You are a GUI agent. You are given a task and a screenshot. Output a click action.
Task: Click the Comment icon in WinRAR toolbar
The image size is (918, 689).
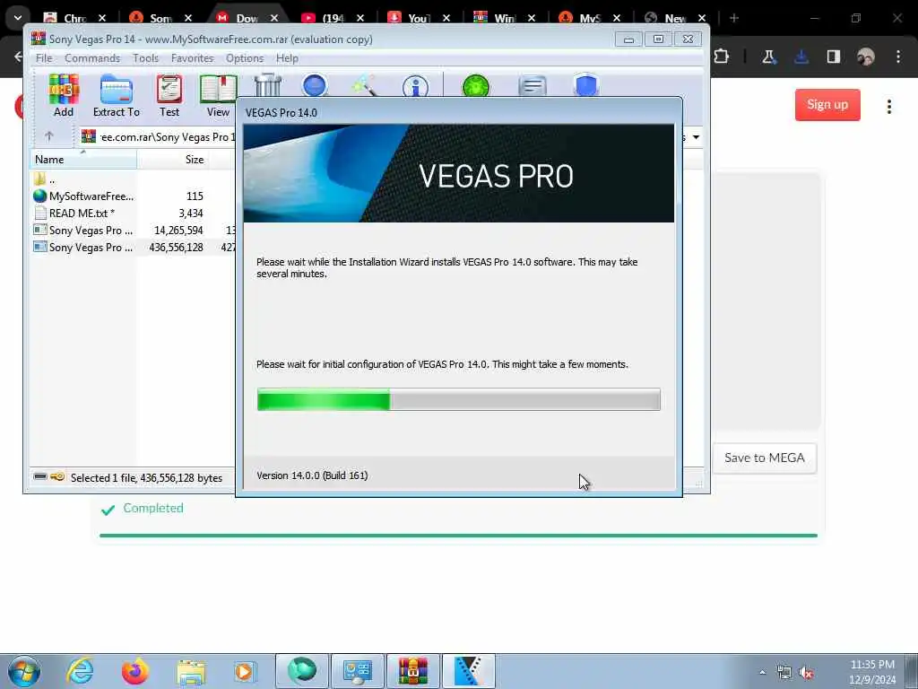pos(533,86)
